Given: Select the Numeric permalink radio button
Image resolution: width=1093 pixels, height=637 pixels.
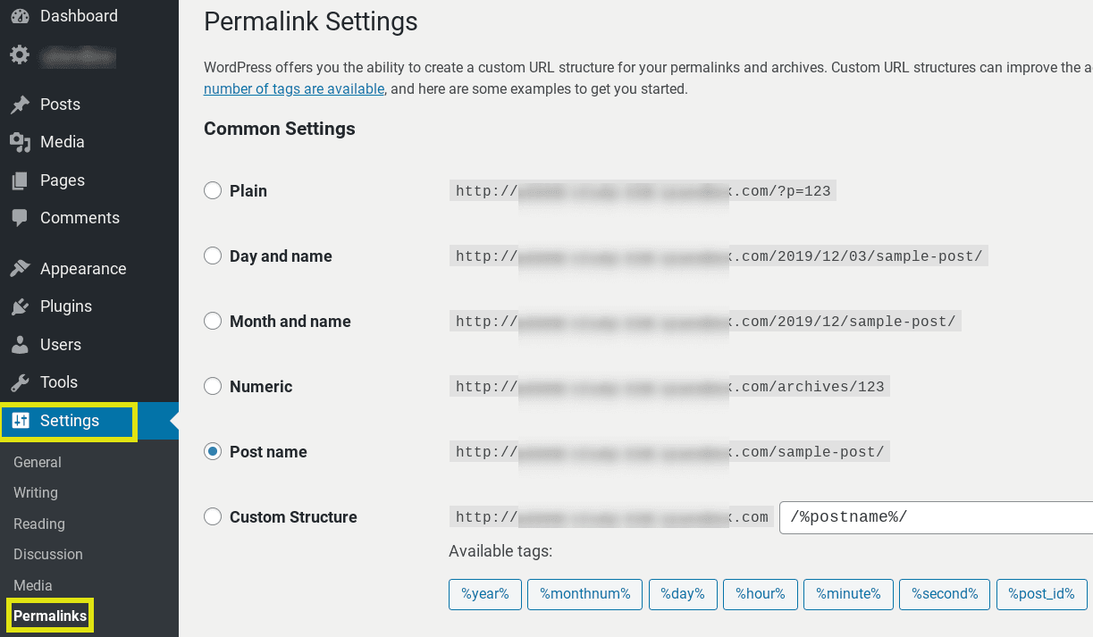Looking at the screenshot, I should point(213,386).
